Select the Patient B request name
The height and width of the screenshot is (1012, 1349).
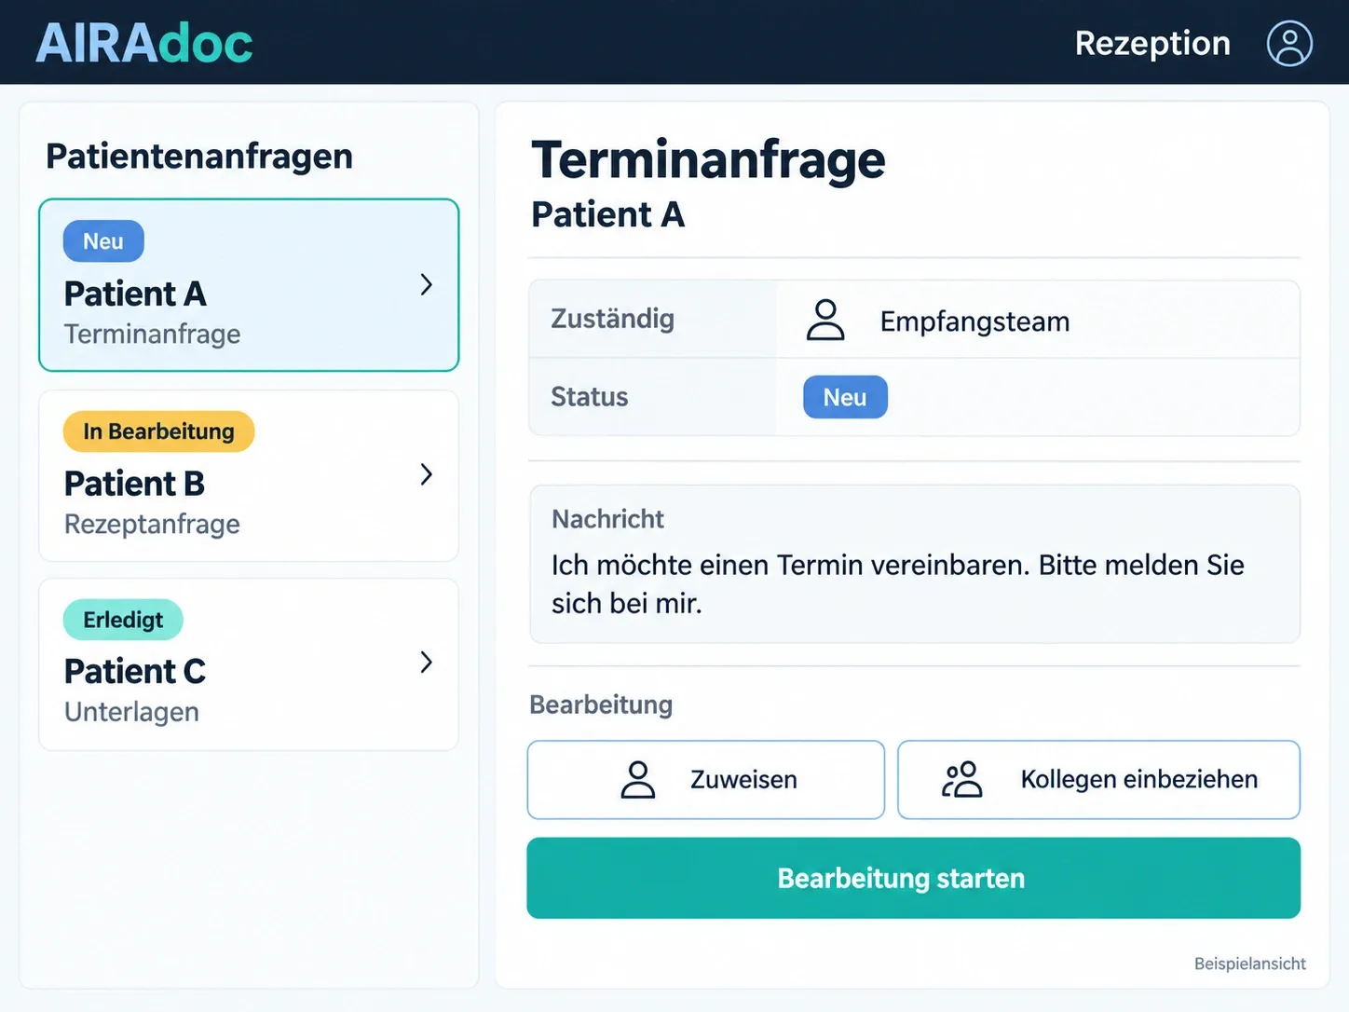(134, 484)
